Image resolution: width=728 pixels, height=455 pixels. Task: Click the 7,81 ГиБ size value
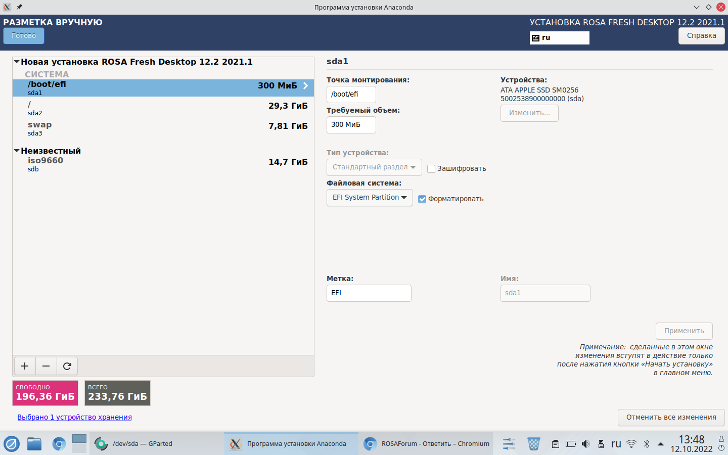[288, 126]
